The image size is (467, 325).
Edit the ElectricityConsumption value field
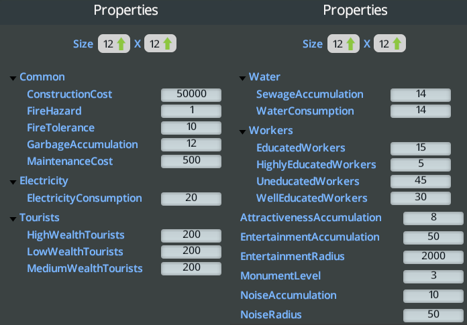tap(191, 198)
